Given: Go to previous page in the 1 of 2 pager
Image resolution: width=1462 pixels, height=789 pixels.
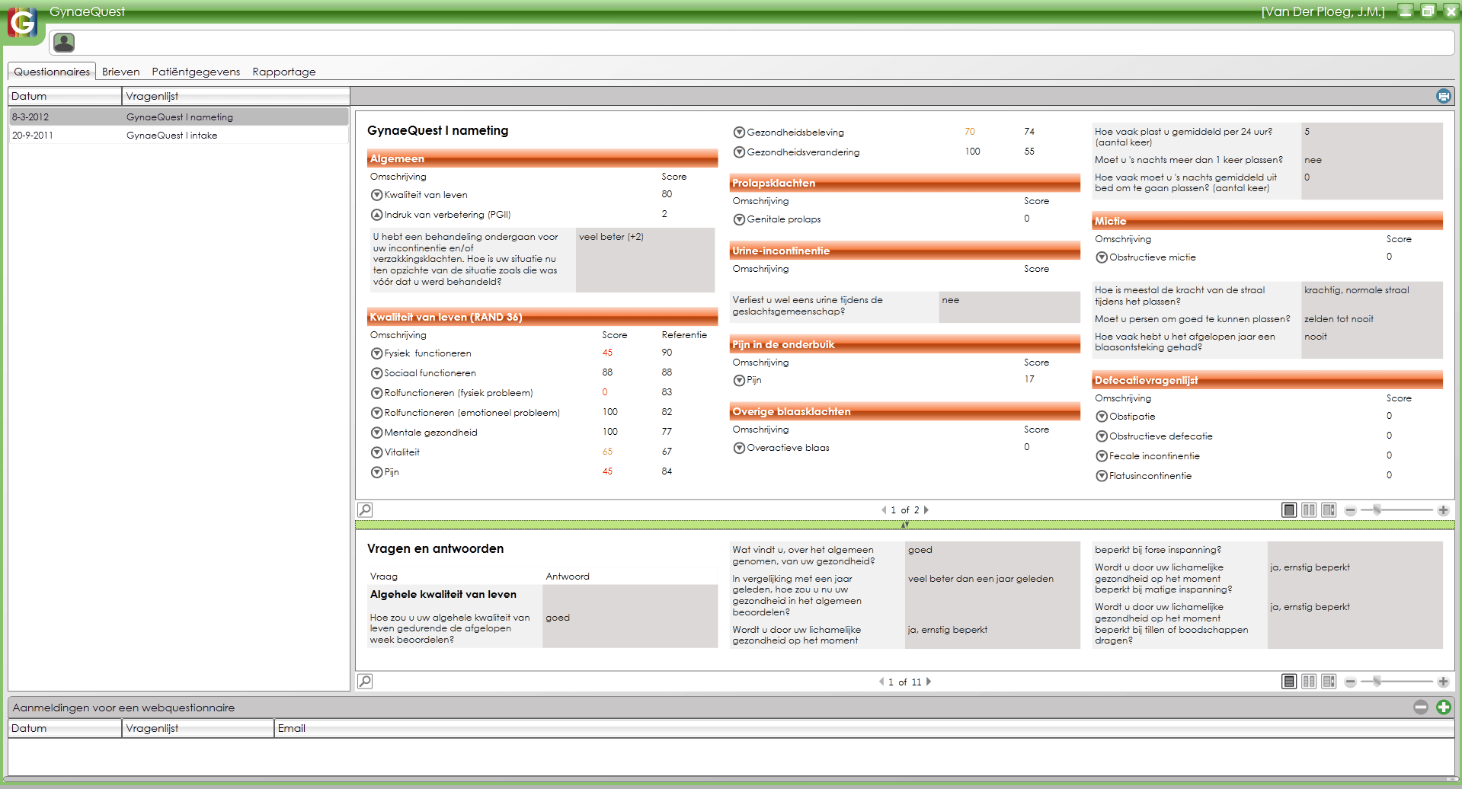Looking at the screenshot, I should click(884, 510).
